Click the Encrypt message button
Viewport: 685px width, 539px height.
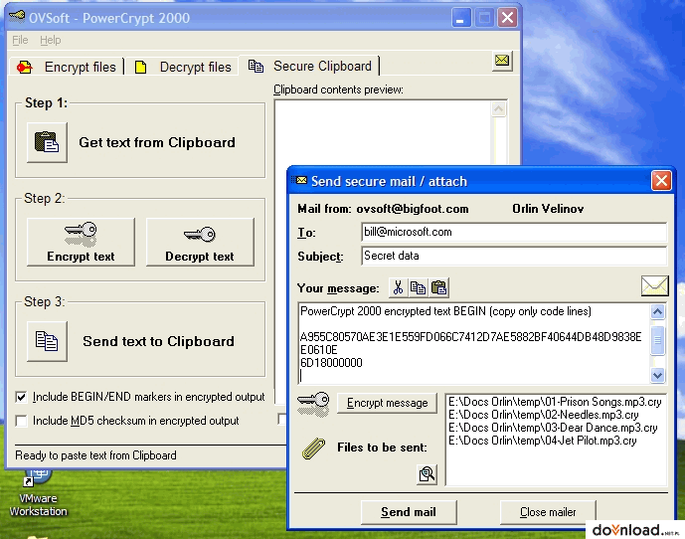pyautogui.click(x=387, y=403)
